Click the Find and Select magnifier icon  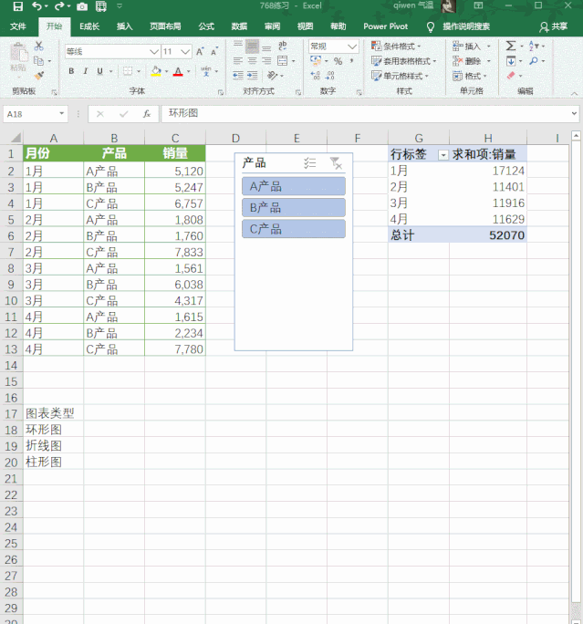coord(534,61)
